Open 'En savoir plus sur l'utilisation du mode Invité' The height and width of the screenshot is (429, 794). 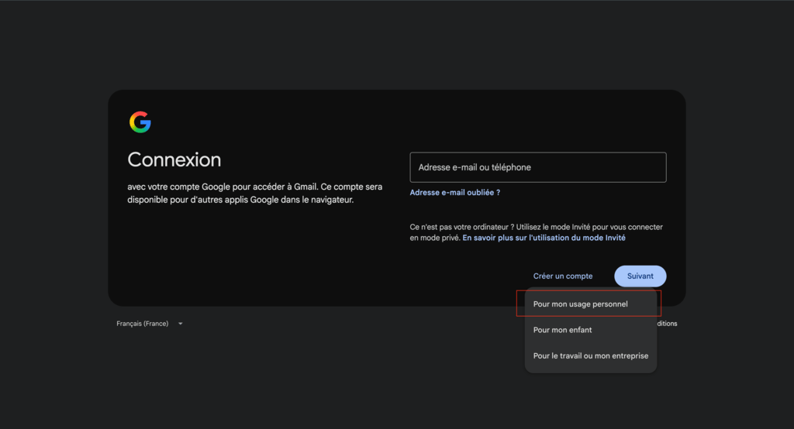point(544,238)
